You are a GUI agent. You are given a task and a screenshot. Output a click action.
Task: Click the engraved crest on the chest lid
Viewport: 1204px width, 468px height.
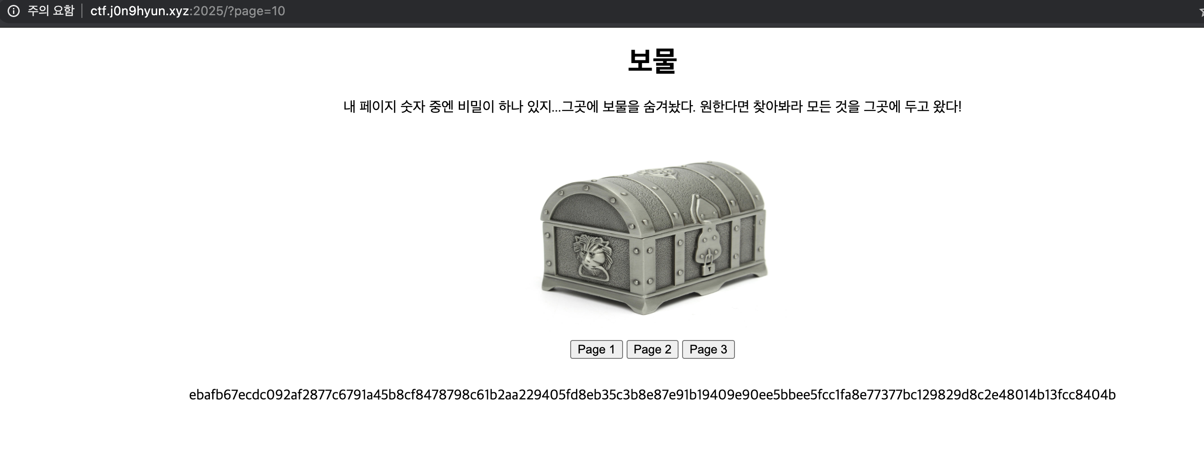click(656, 174)
